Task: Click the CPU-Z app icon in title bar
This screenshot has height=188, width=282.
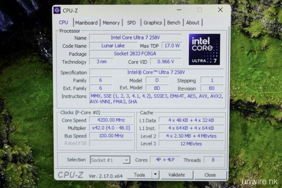Action: point(57,11)
